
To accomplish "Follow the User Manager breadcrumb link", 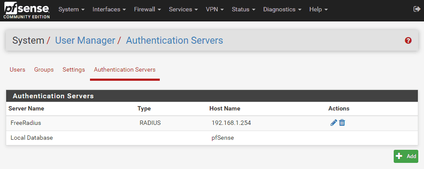I will click(85, 40).
